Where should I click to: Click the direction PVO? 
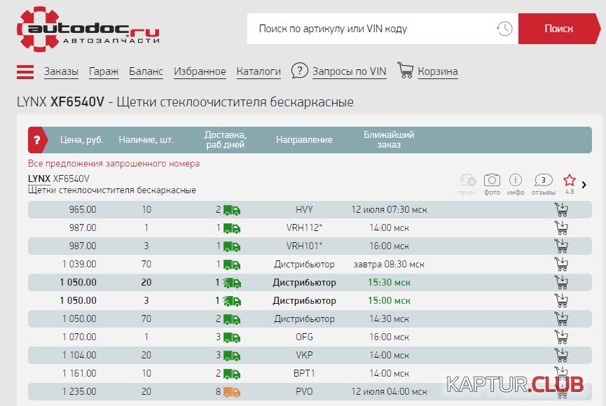304,392
